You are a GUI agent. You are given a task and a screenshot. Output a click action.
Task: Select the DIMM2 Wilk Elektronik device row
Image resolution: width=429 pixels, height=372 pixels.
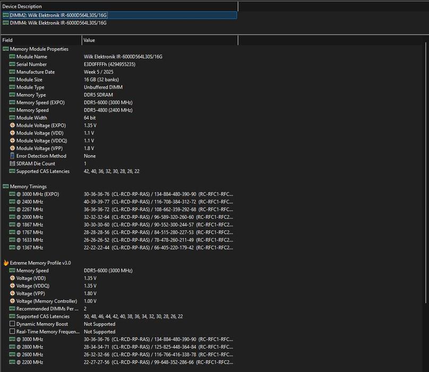(x=119, y=15)
